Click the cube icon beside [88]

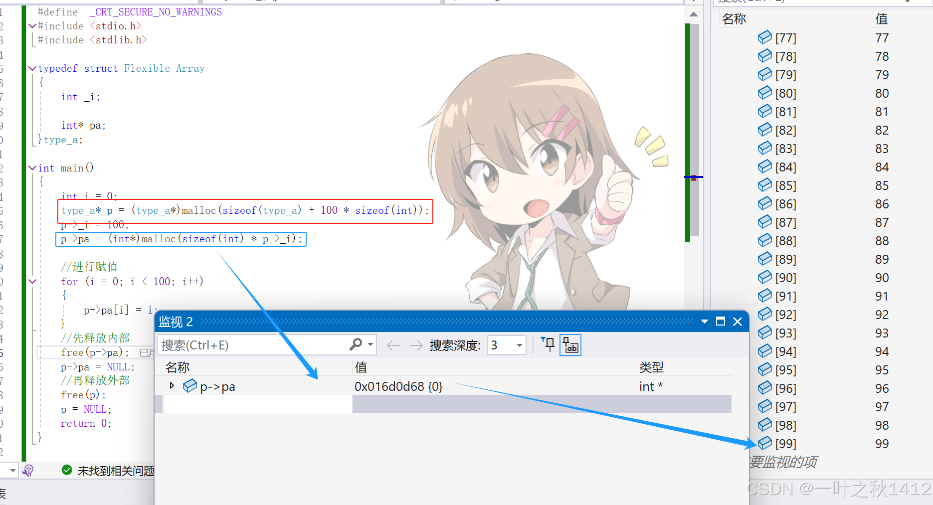764,240
